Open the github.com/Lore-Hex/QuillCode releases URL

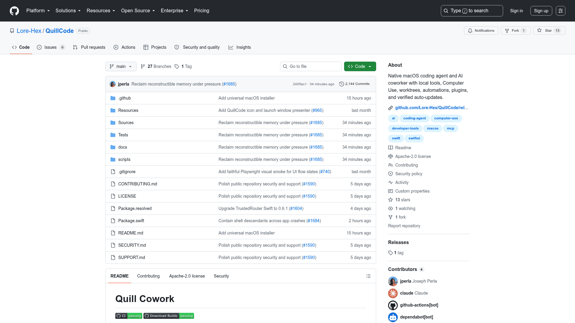tap(432, 108)
